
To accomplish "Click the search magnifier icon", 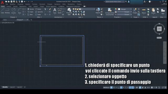I will (126, 2).
